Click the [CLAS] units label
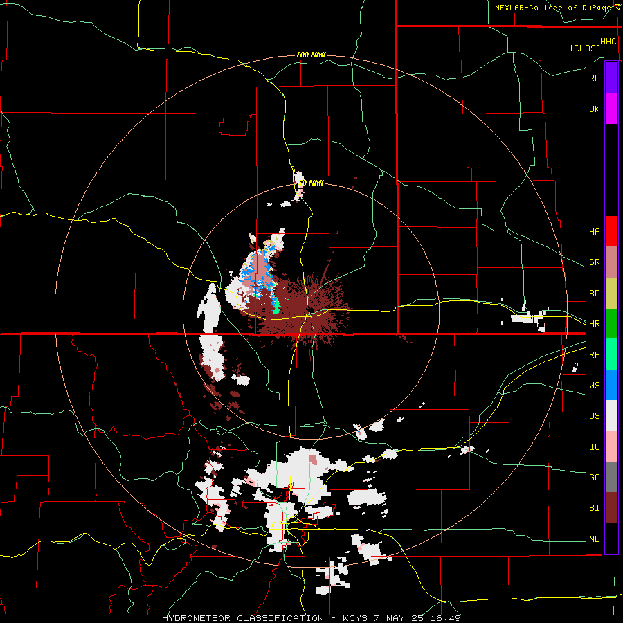The height and width of the screenshot is (623, 623). click(585, 48)
